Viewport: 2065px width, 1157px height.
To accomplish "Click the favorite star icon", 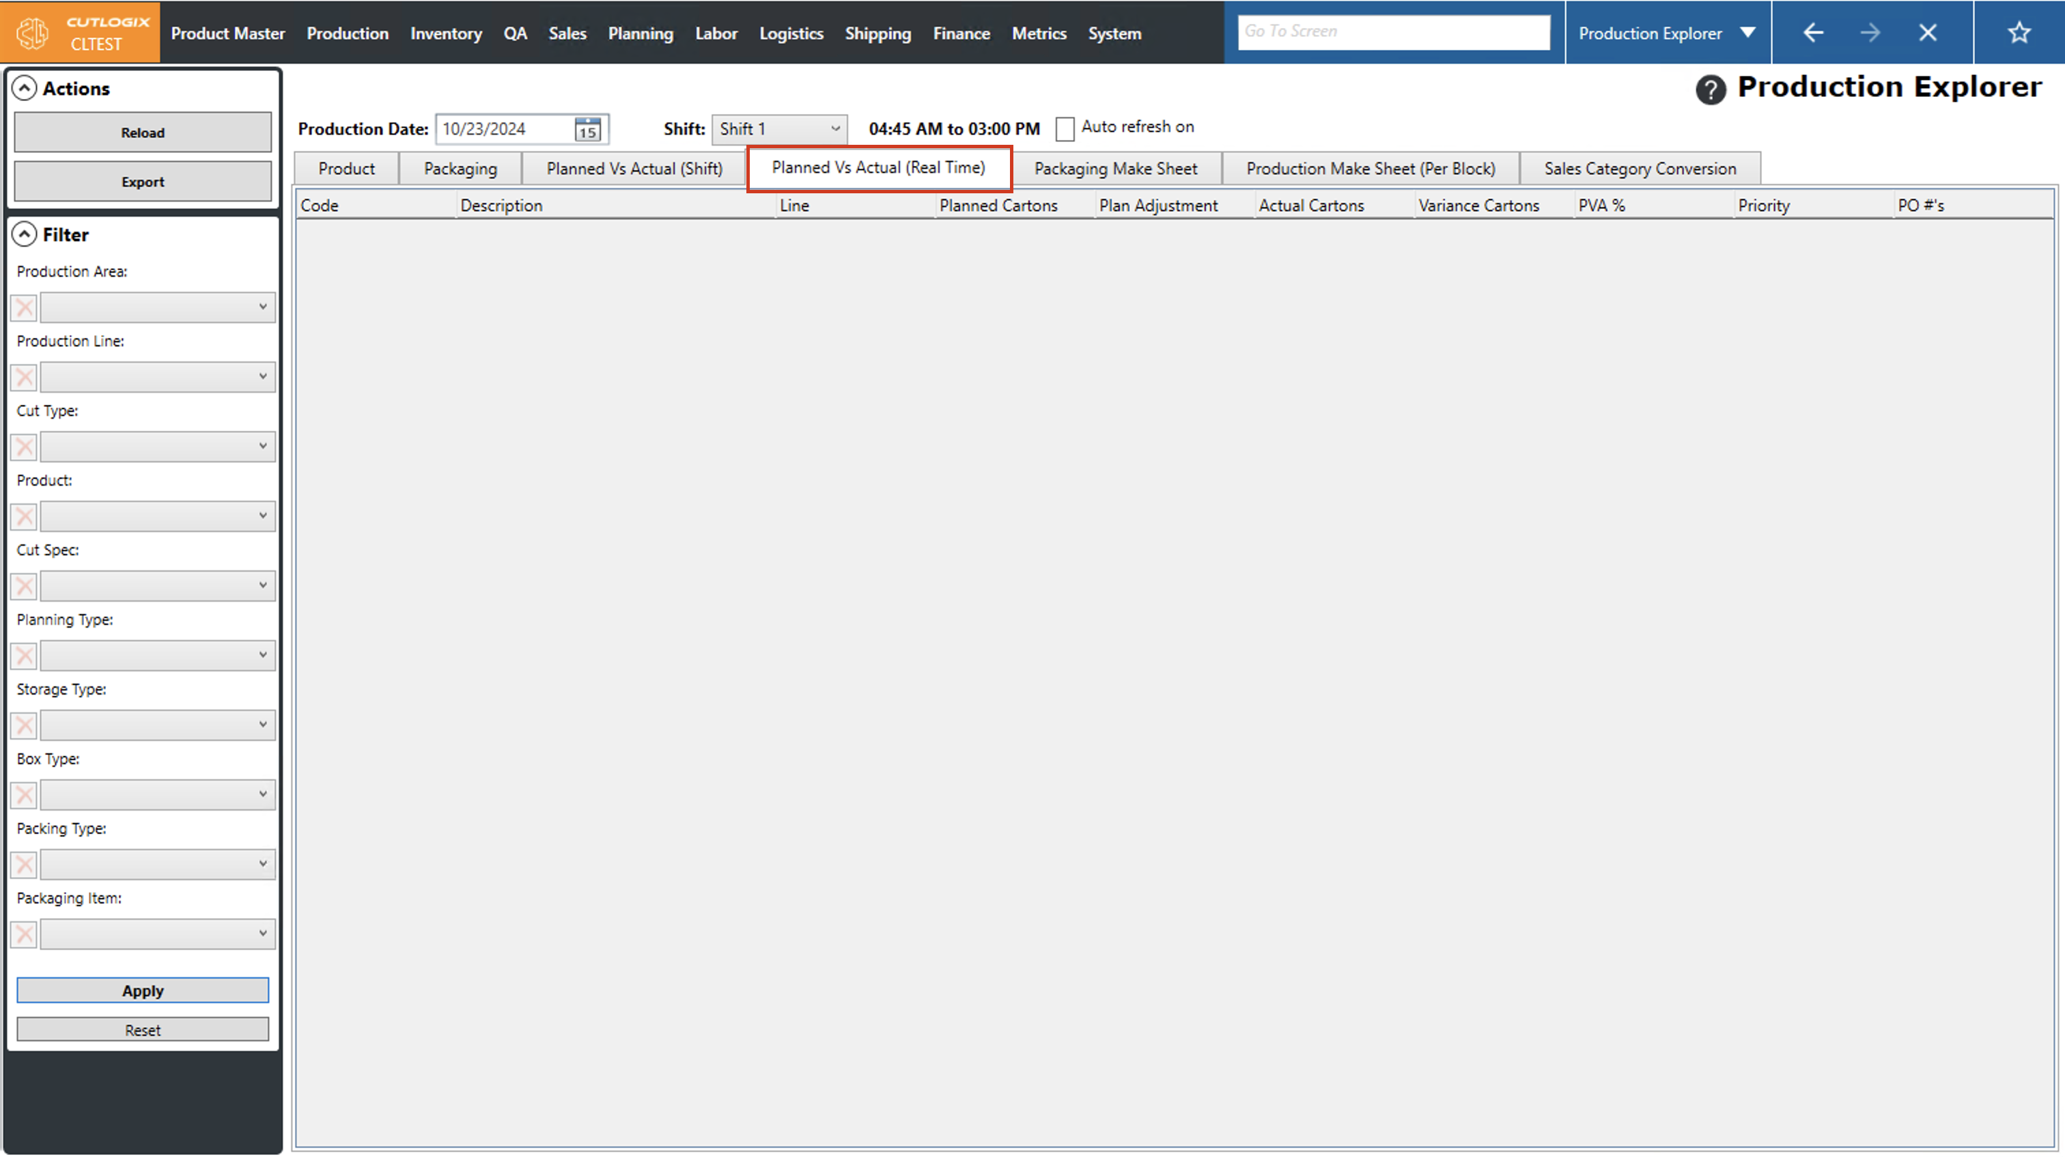I will [2019, 33].
